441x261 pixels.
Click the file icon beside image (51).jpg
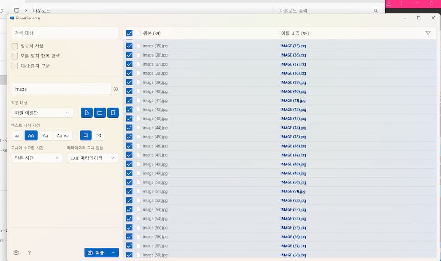139,192
